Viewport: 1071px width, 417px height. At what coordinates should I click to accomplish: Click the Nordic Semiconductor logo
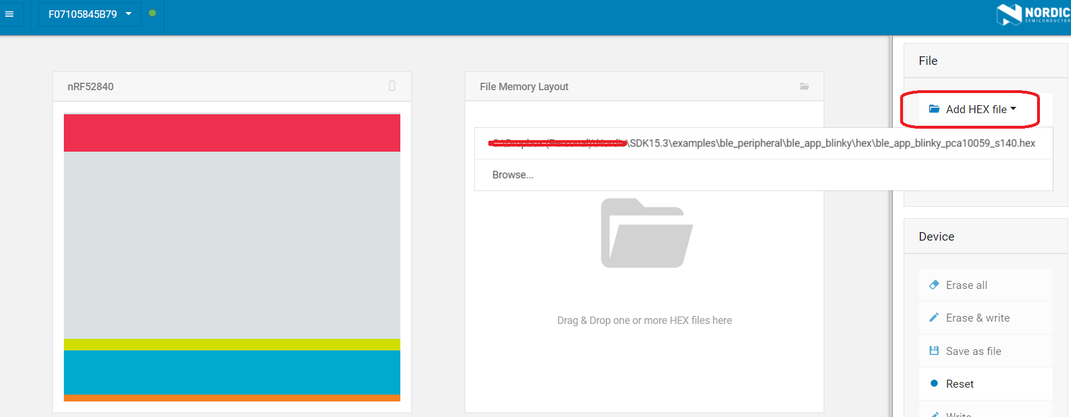[1033, 14]
